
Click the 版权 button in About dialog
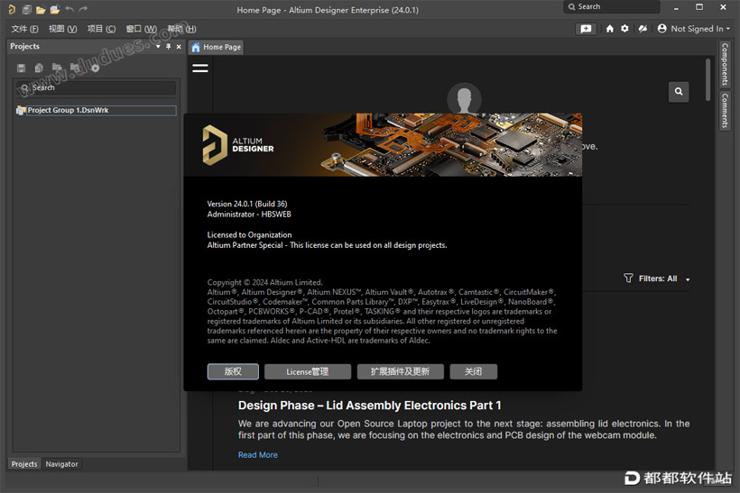pyautogui.click(x=233, y=371)
